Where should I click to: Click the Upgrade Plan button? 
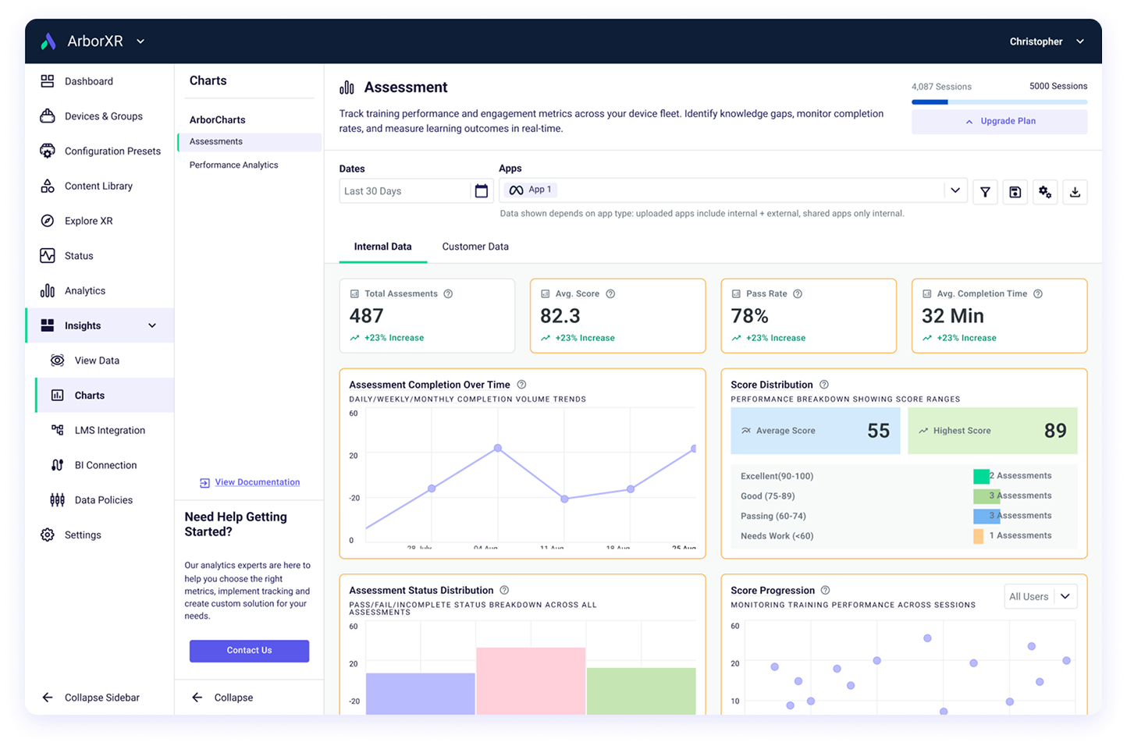click(999, 121)
